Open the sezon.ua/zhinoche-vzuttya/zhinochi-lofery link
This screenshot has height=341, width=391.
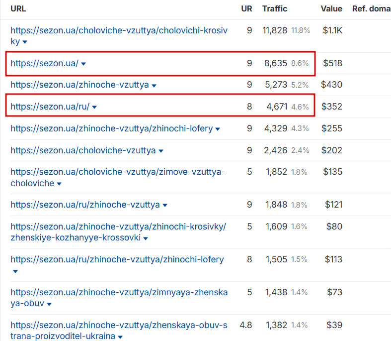tap(111, 128)
